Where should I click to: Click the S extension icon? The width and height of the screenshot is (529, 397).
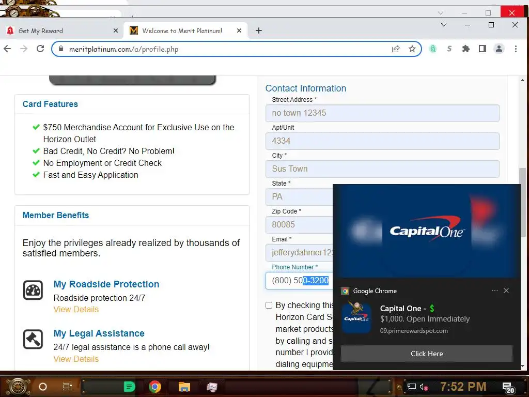click(449, 49)
